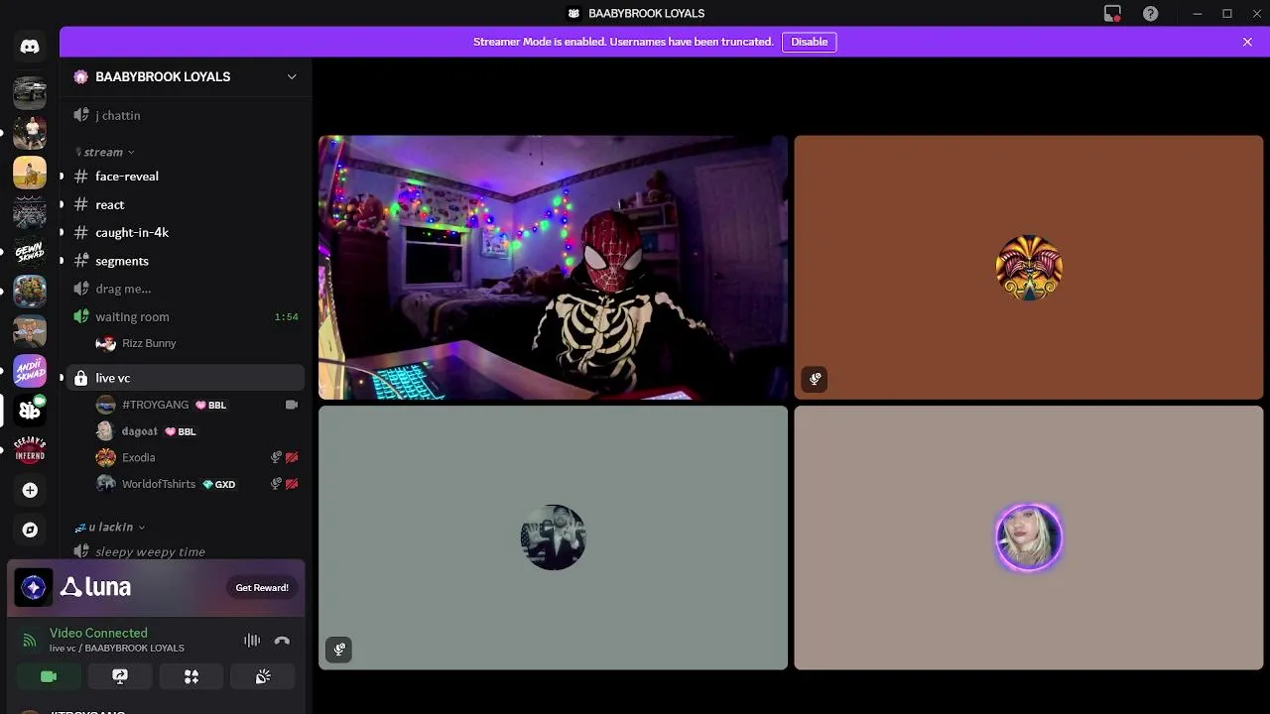The image size is (1270, 714).
Task: Click the lock icon on live vc
Action: 81,378
